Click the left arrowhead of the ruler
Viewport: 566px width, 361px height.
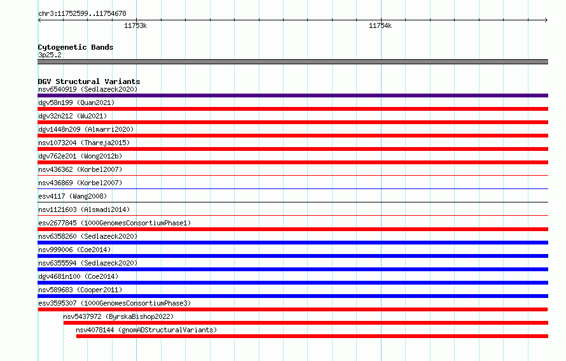click(39, 20)
